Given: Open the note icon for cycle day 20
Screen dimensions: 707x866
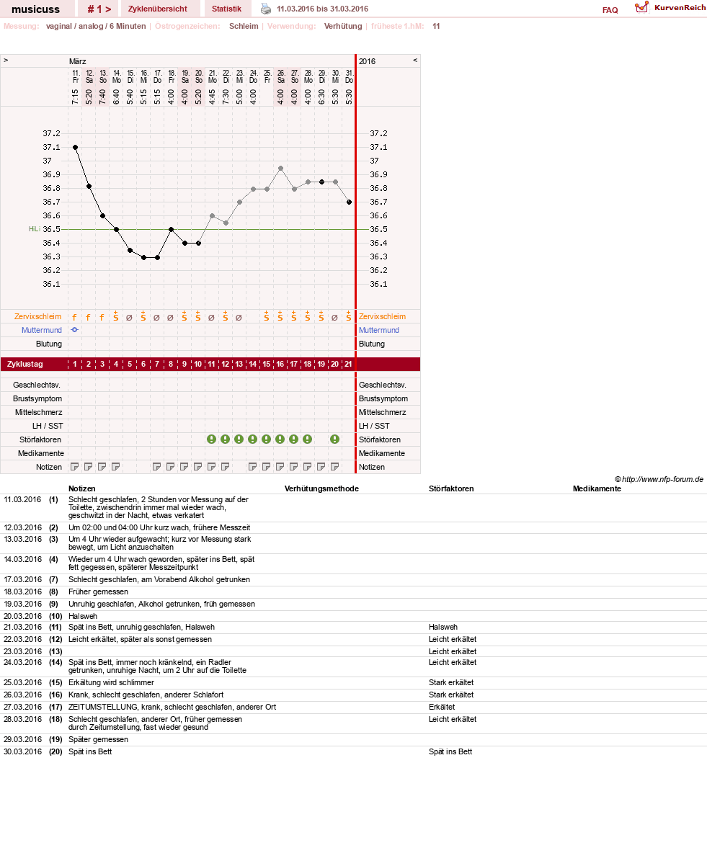Looking at the screenshot, I should (335, 467).
